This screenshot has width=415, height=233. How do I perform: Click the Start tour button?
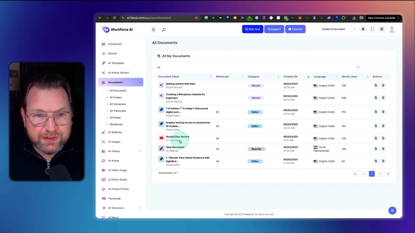point(253,29)
